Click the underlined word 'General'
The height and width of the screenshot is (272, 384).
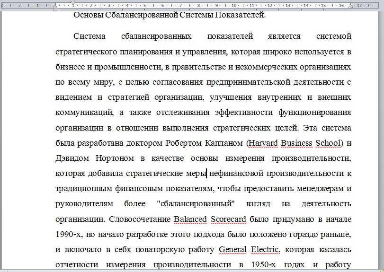tap(232, 250)
